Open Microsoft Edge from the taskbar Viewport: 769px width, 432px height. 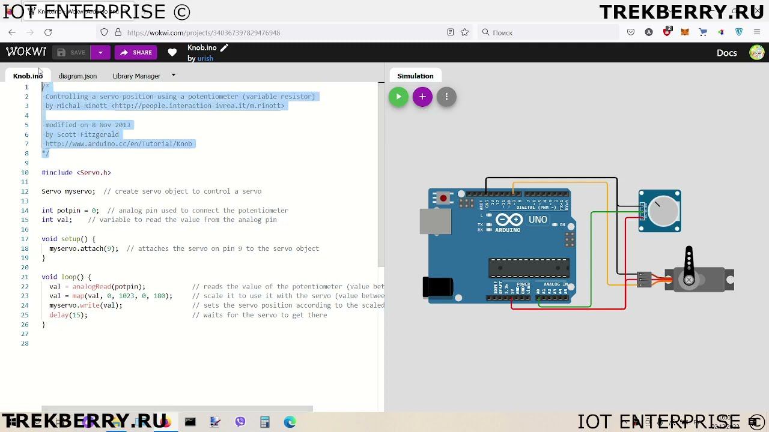(290, 422)
